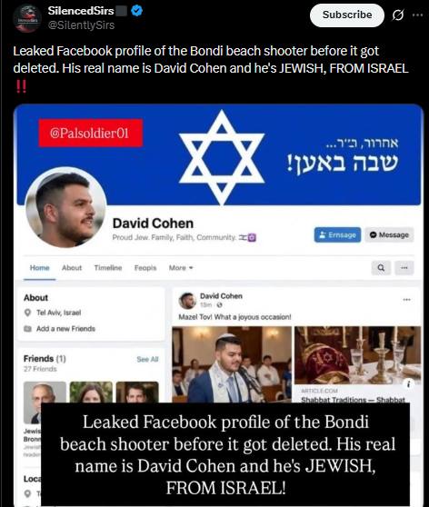Click the info icon on Shabbat article
Screen dimensions: 429x507
coord(408,383)
